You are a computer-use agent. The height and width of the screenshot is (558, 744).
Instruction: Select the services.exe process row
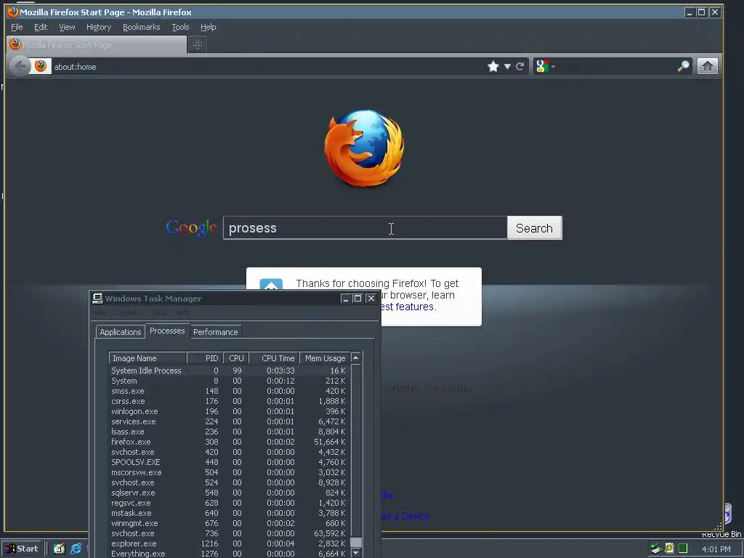click(x=229, y=421)
